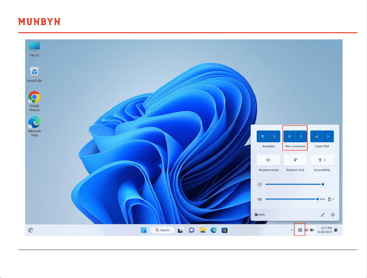Click the taskbar Search box
Viewport: 367px width, 278px height.
(x=162, y=230)
